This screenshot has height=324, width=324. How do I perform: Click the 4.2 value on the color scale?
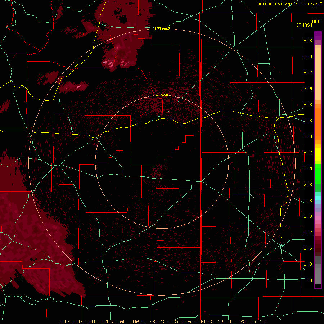pos(308,153)
